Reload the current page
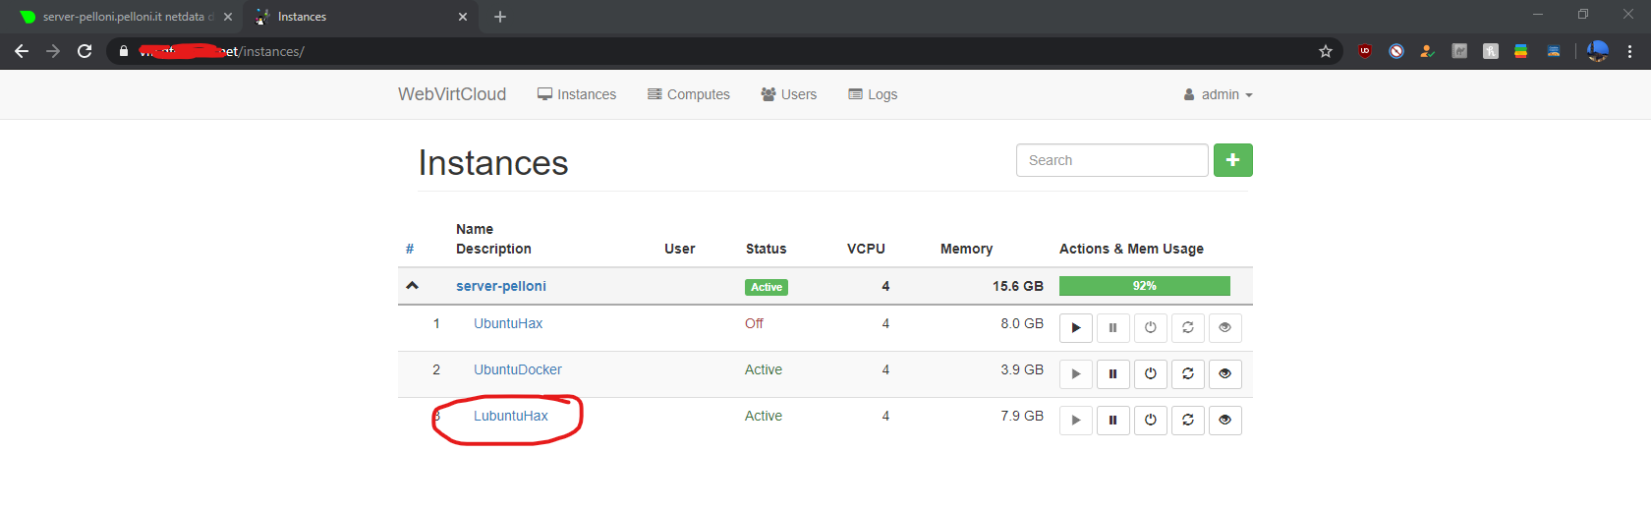 [85, 51]
